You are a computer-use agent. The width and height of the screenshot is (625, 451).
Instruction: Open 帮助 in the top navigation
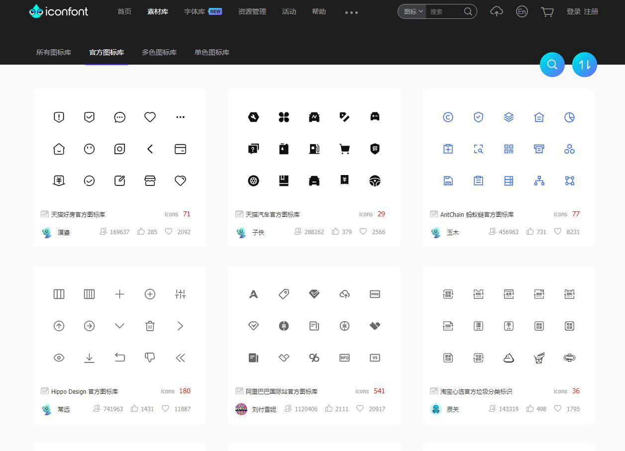click(x=319, y=11)
